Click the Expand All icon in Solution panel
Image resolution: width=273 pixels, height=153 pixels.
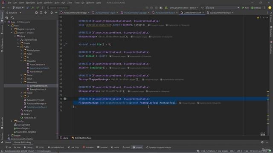click(41, 13)
